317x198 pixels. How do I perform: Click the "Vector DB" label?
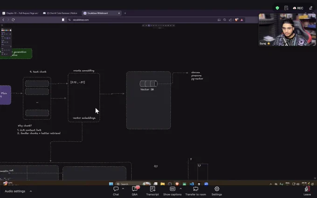point(147,89)
